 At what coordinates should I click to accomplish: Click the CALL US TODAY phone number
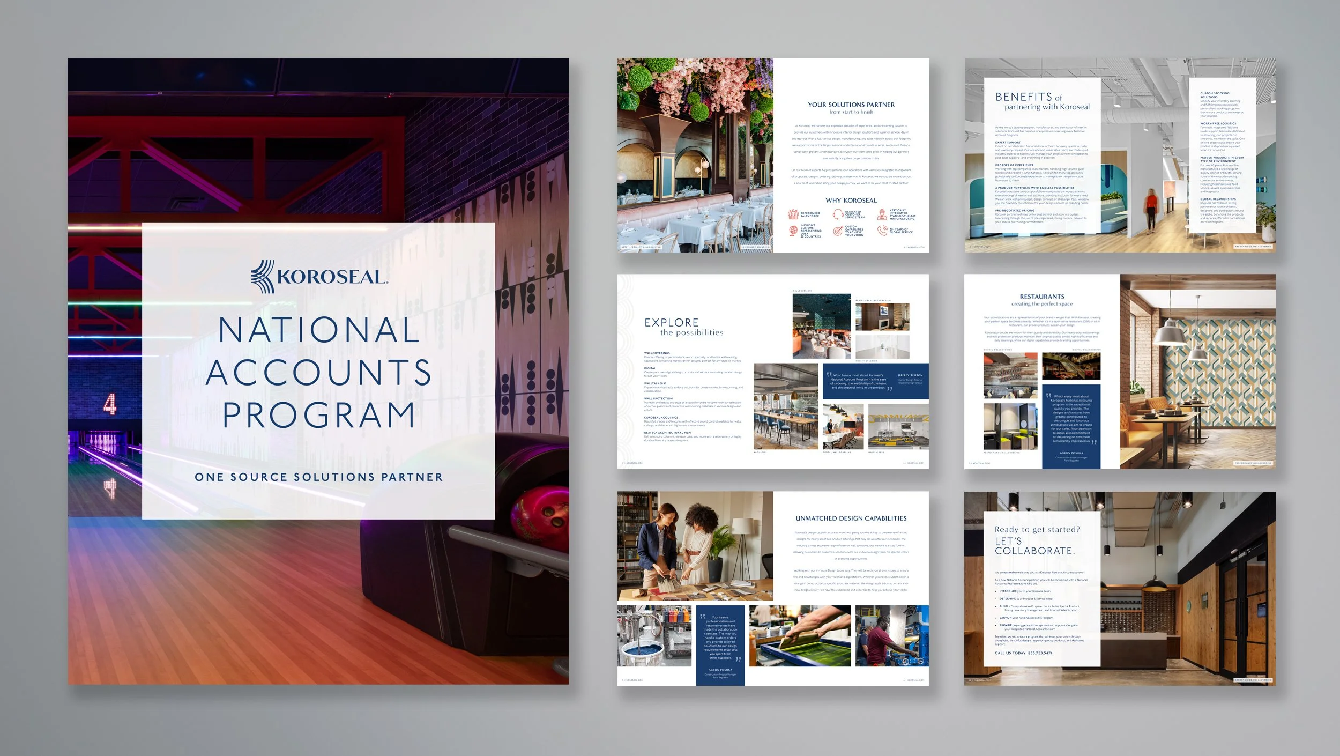tap(1023, 653)
